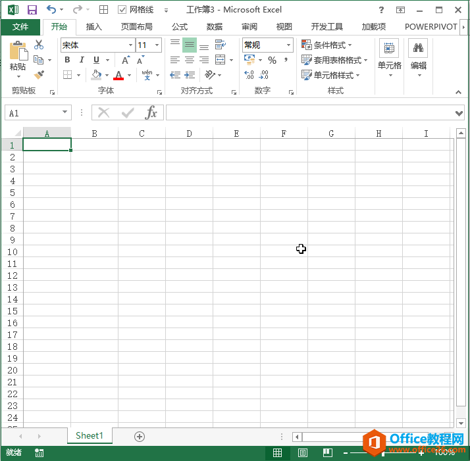Toggle middle vertical alignment
470x461 pixels.
click(190, 45)
